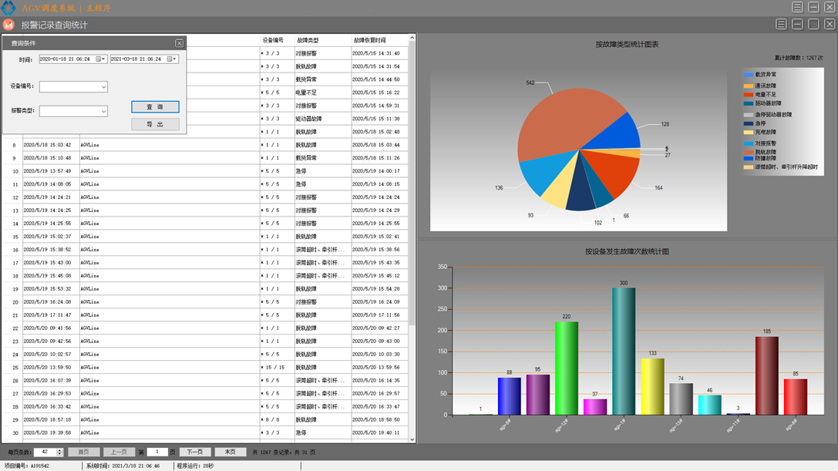This screenshot has height=471, width=838.
Task: Open the alarm statistics window menu icon
Action: pos(781,25)
